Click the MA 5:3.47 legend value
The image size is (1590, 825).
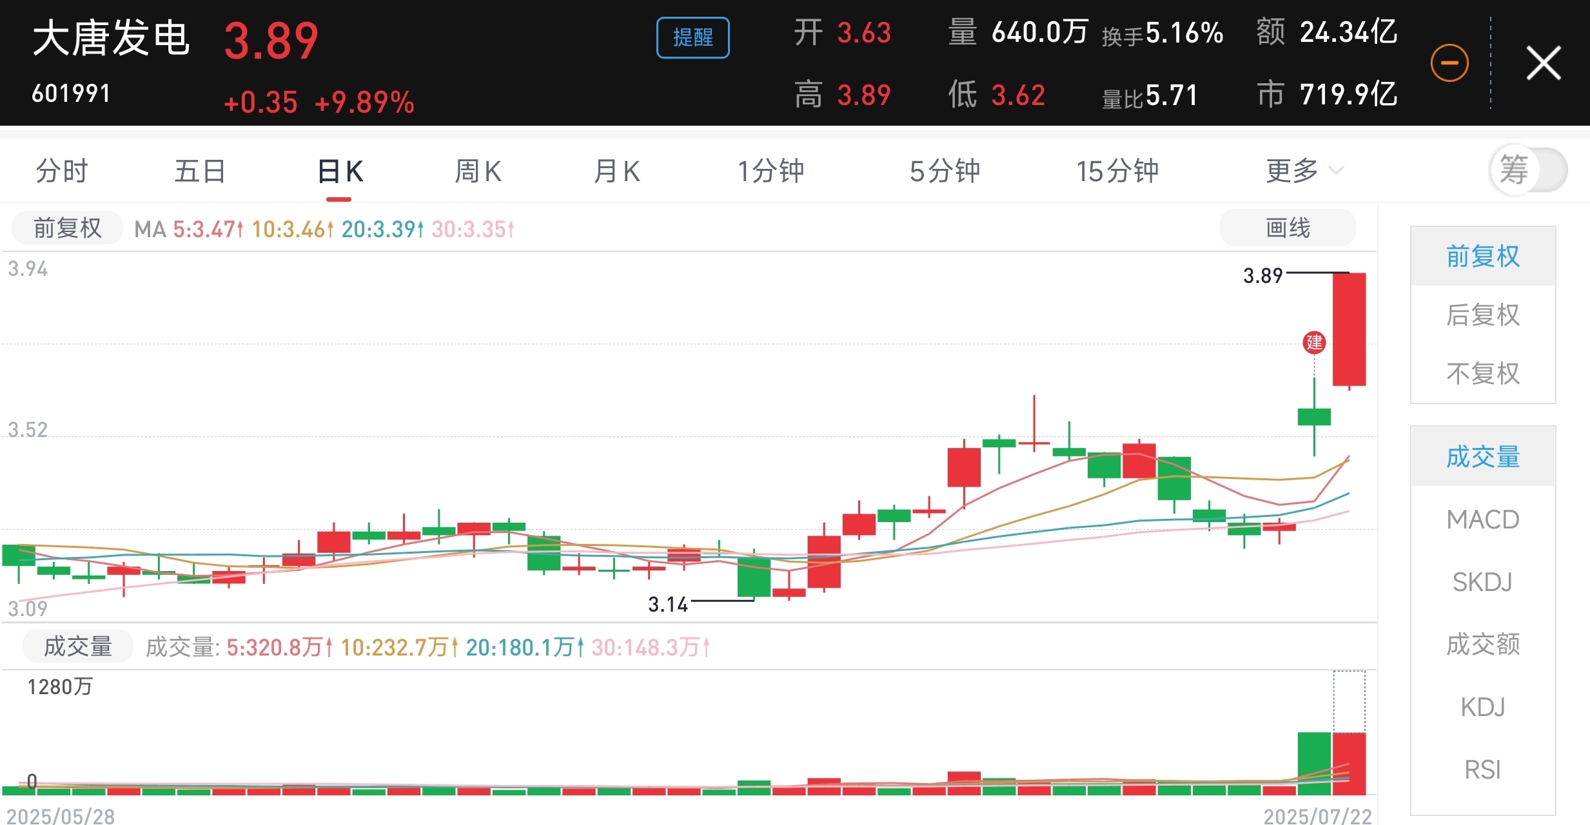tap(208, 229)
